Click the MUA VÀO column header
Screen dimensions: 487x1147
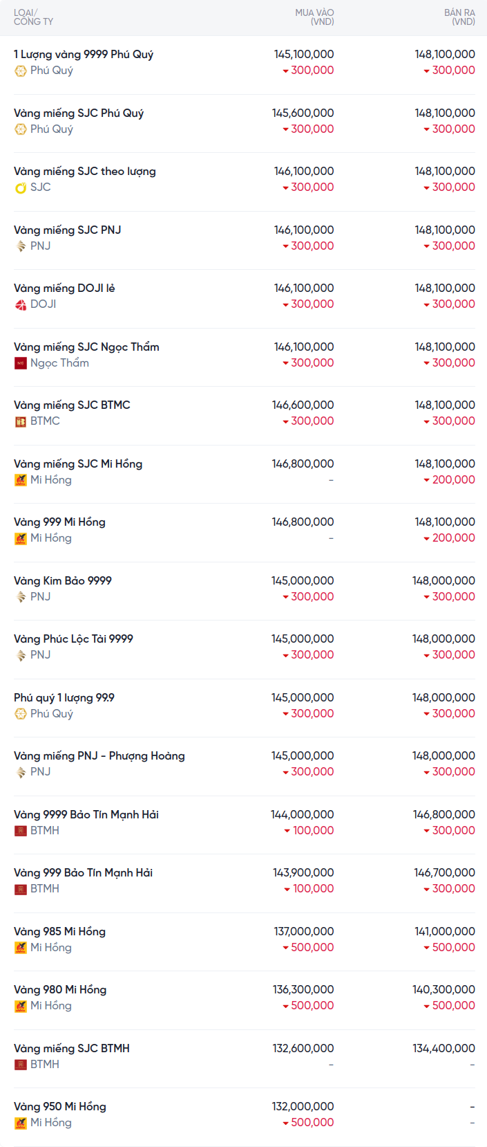pyautogui.click(x=314, y=17)
